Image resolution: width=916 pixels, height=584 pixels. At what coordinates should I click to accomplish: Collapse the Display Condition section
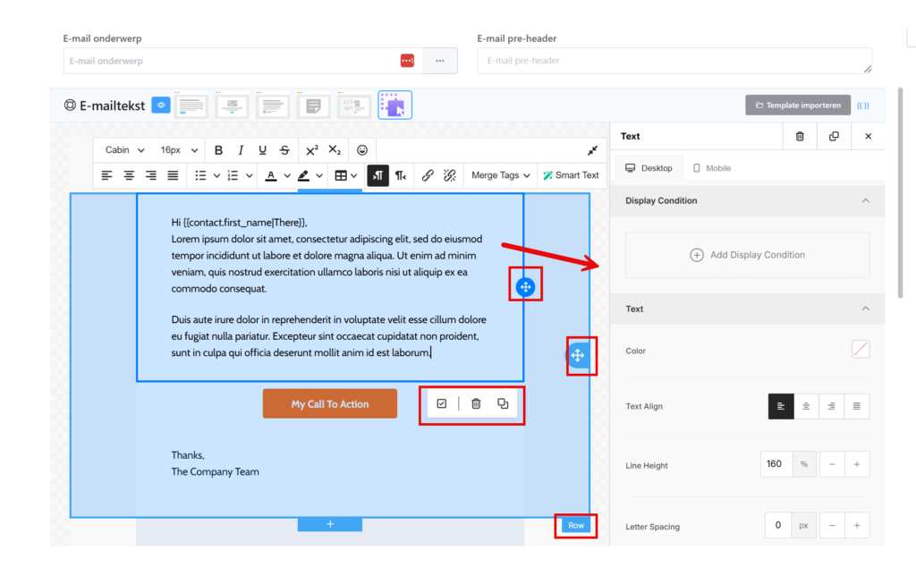[x=865, y=201]
